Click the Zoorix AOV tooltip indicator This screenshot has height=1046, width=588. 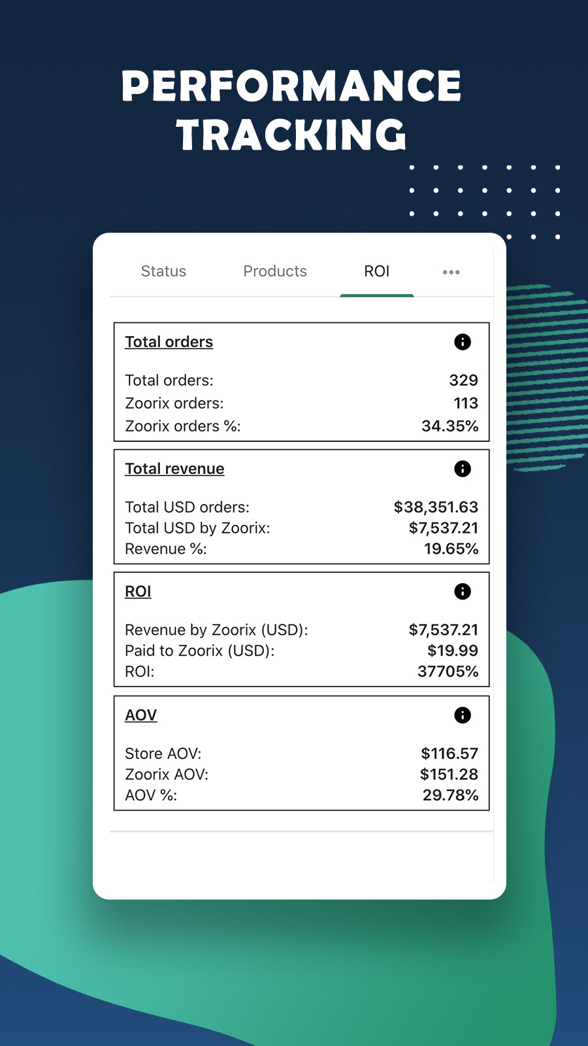(463, 715)
